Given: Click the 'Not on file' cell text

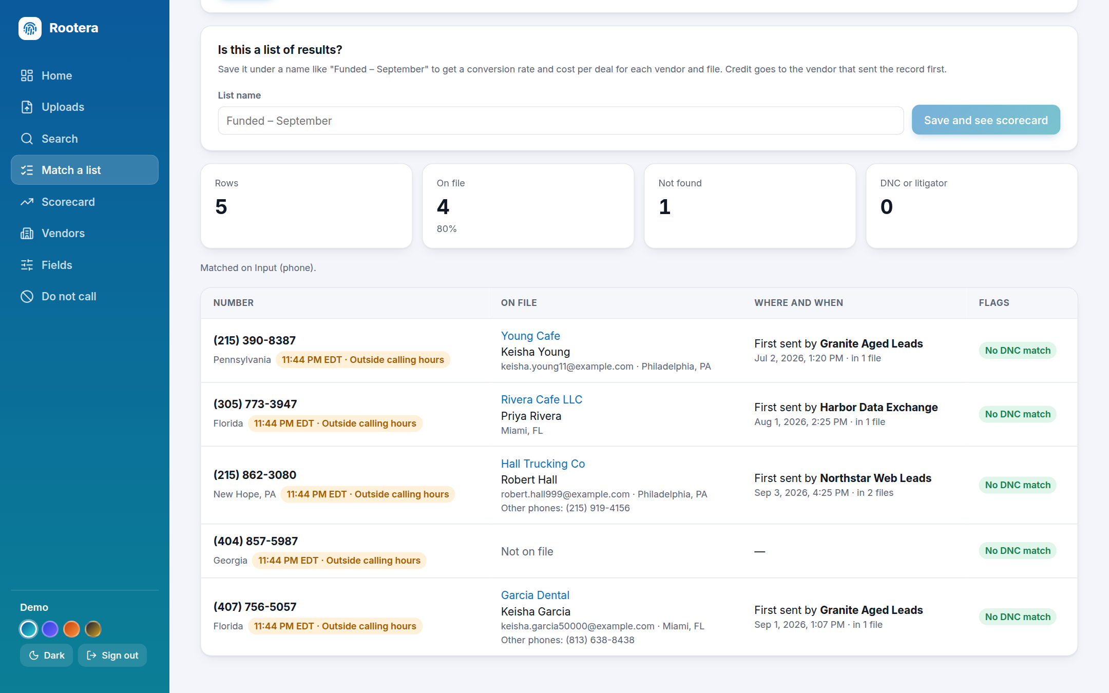Looking at the screenshot, I should pyautogui.click(x=527, y=551).
